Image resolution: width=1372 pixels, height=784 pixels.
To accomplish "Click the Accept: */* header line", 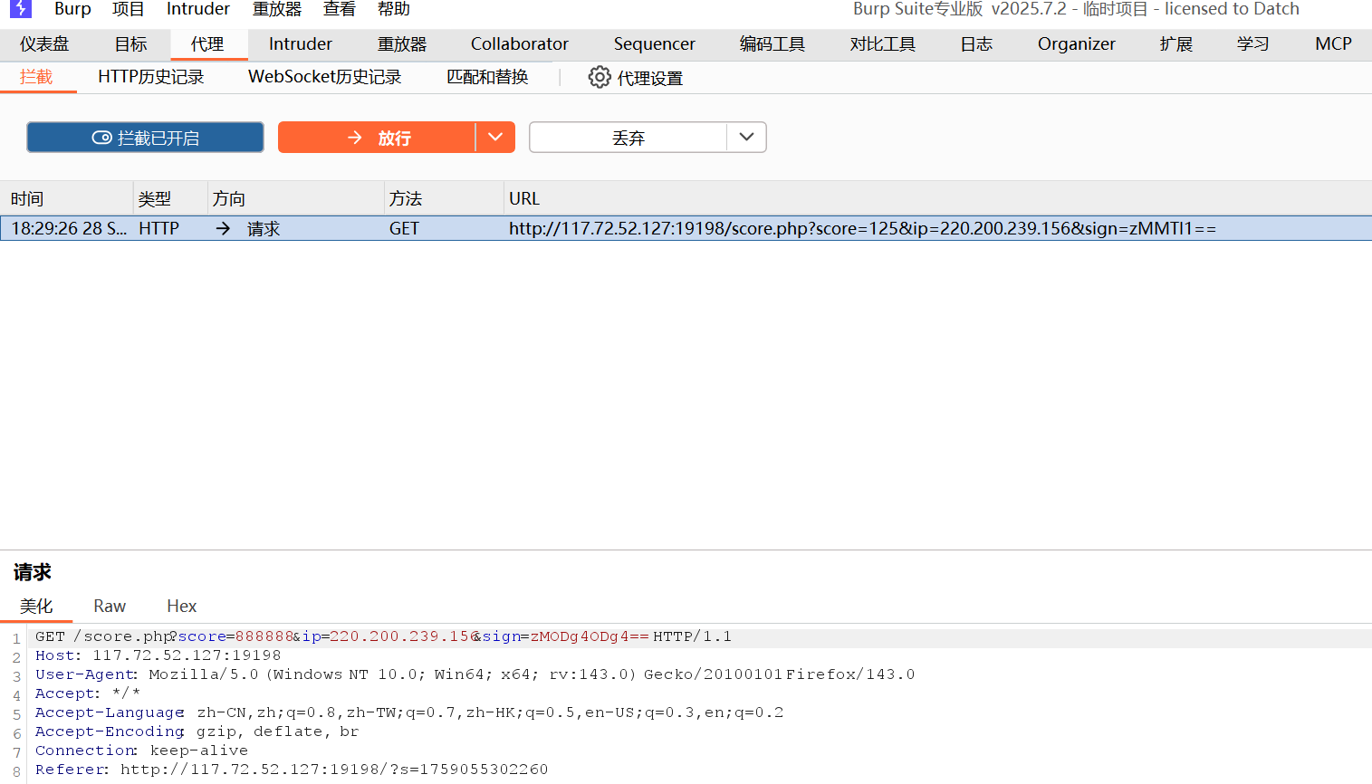I will coord(88,693).
